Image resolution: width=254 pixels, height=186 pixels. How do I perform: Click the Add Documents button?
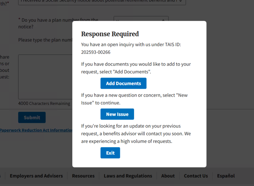coord(123,83)
